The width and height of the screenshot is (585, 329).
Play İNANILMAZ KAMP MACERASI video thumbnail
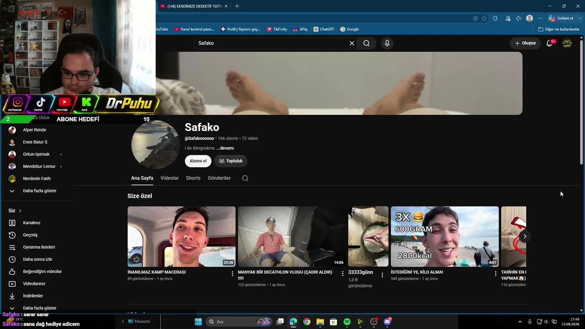click(181, 237)
